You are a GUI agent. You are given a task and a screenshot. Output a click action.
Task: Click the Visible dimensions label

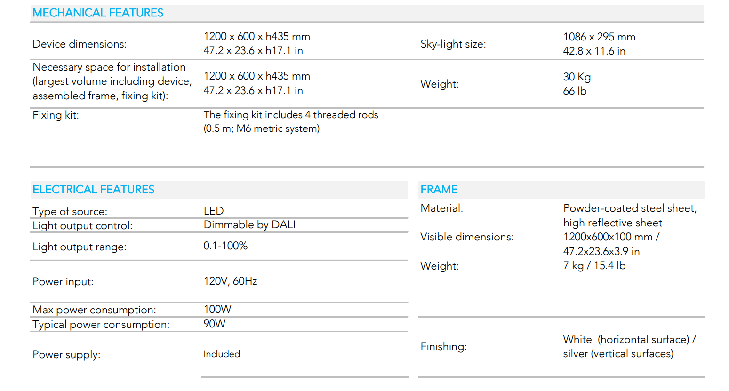point(466,237)
